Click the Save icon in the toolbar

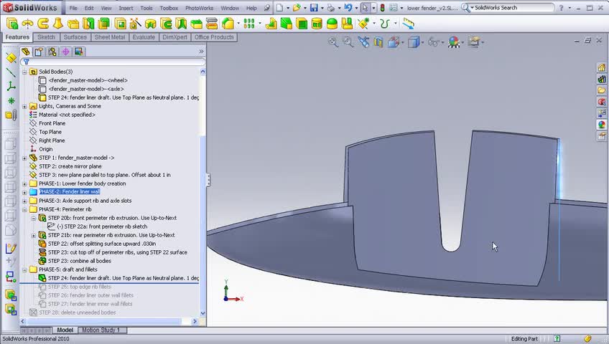coord(314,8)
